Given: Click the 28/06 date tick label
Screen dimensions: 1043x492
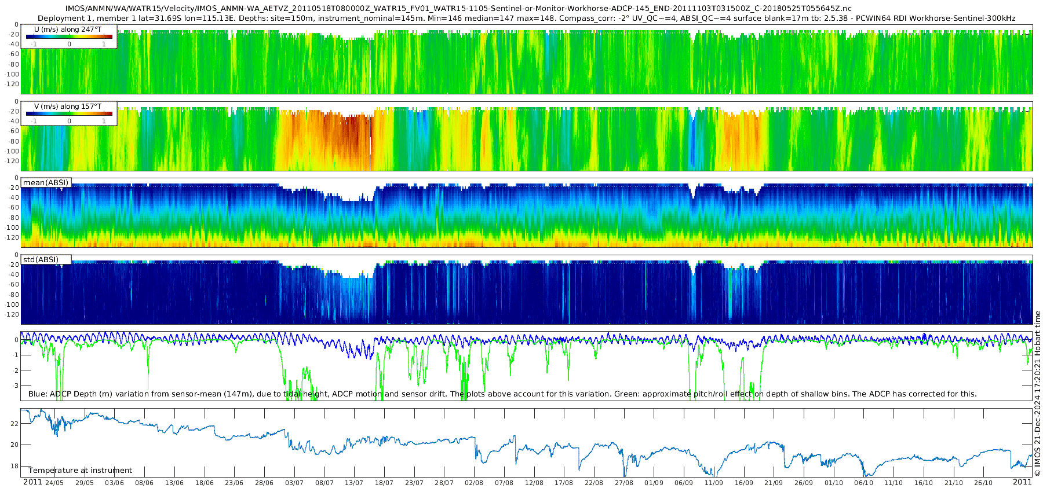Looking at the screenshot, I should 264,483.
